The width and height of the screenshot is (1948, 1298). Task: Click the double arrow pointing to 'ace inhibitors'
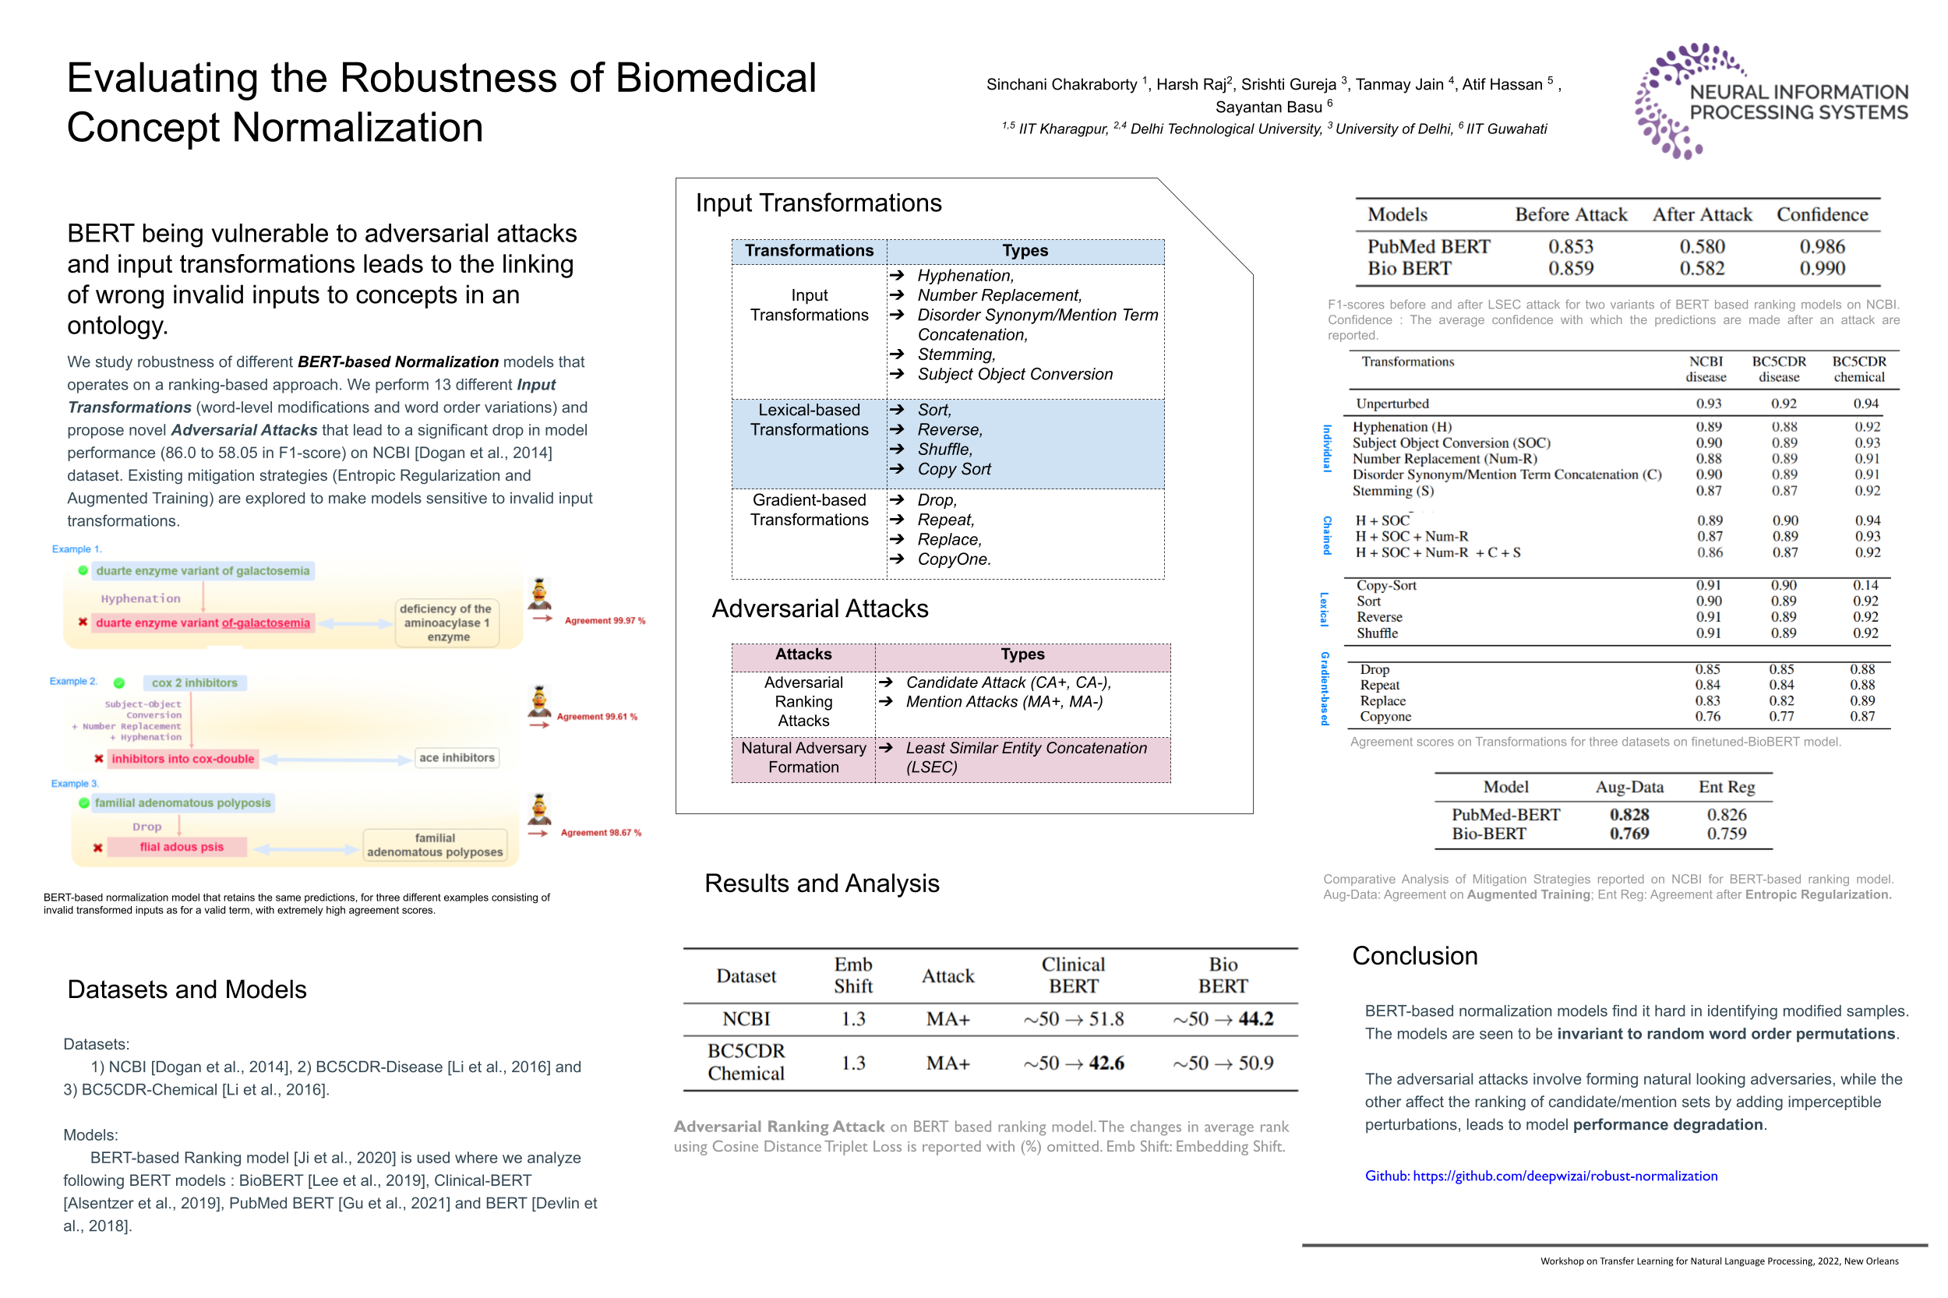(336, 759)
